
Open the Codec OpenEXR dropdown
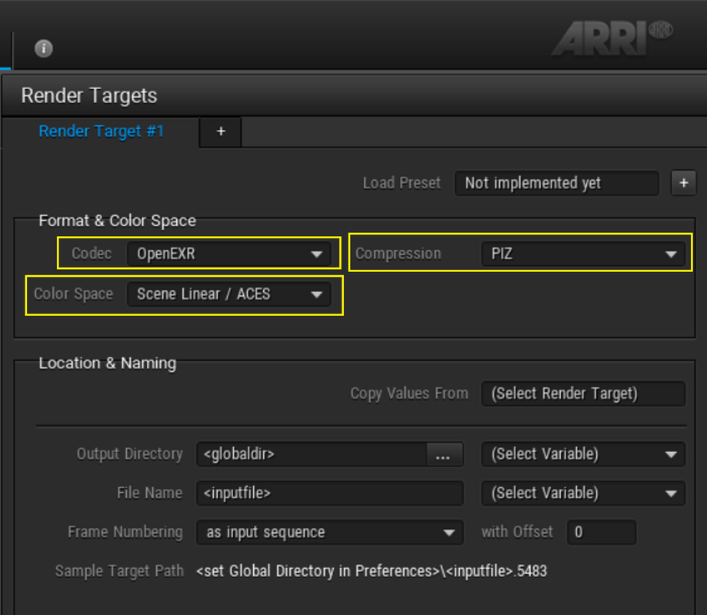coord(229,254)
